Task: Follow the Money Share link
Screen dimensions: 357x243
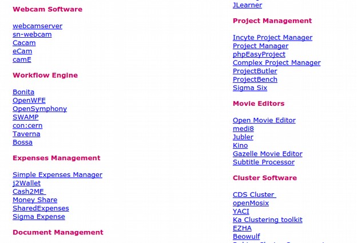Action: tap(35, 200)
